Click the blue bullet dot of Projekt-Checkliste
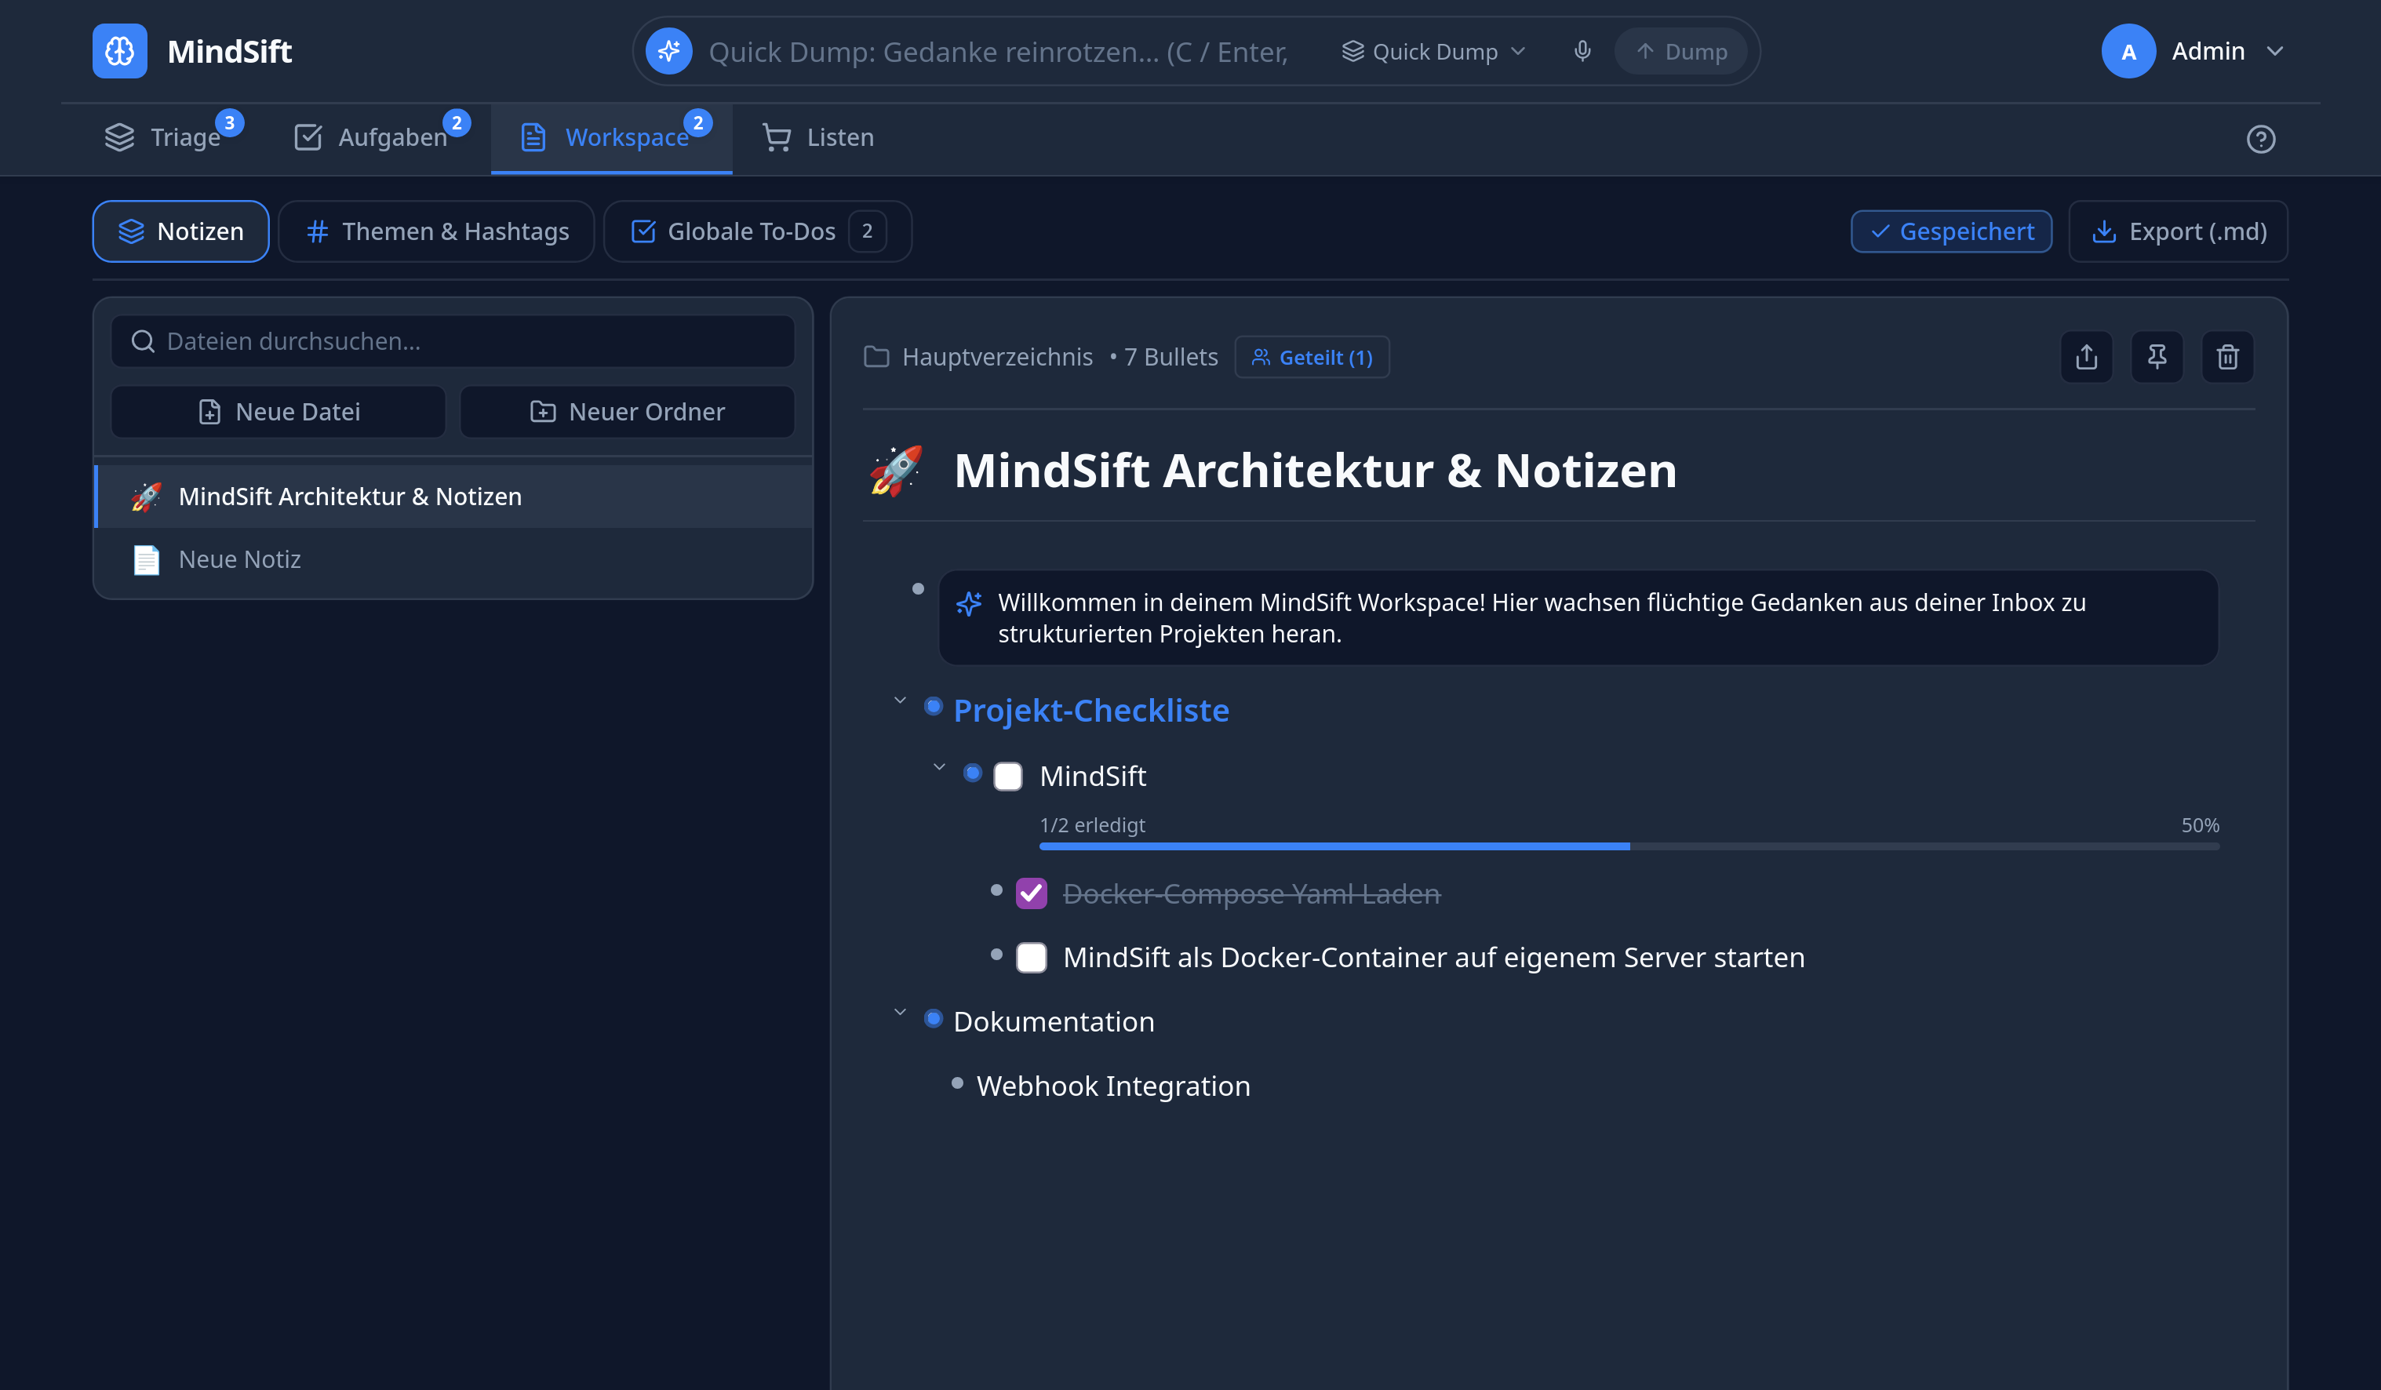Image resolution: width=2381 pixels, height=1390 pixels. (x=934, y=707)
